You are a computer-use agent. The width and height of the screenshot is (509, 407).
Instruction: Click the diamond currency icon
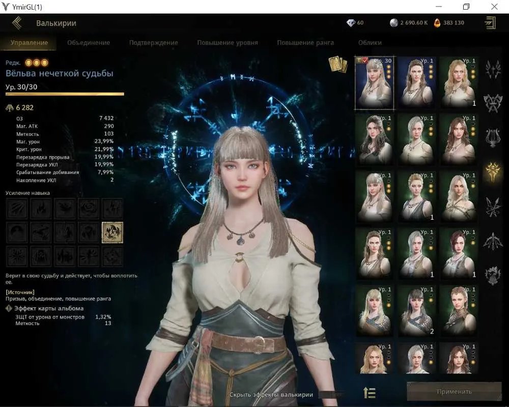pos(351,23)
